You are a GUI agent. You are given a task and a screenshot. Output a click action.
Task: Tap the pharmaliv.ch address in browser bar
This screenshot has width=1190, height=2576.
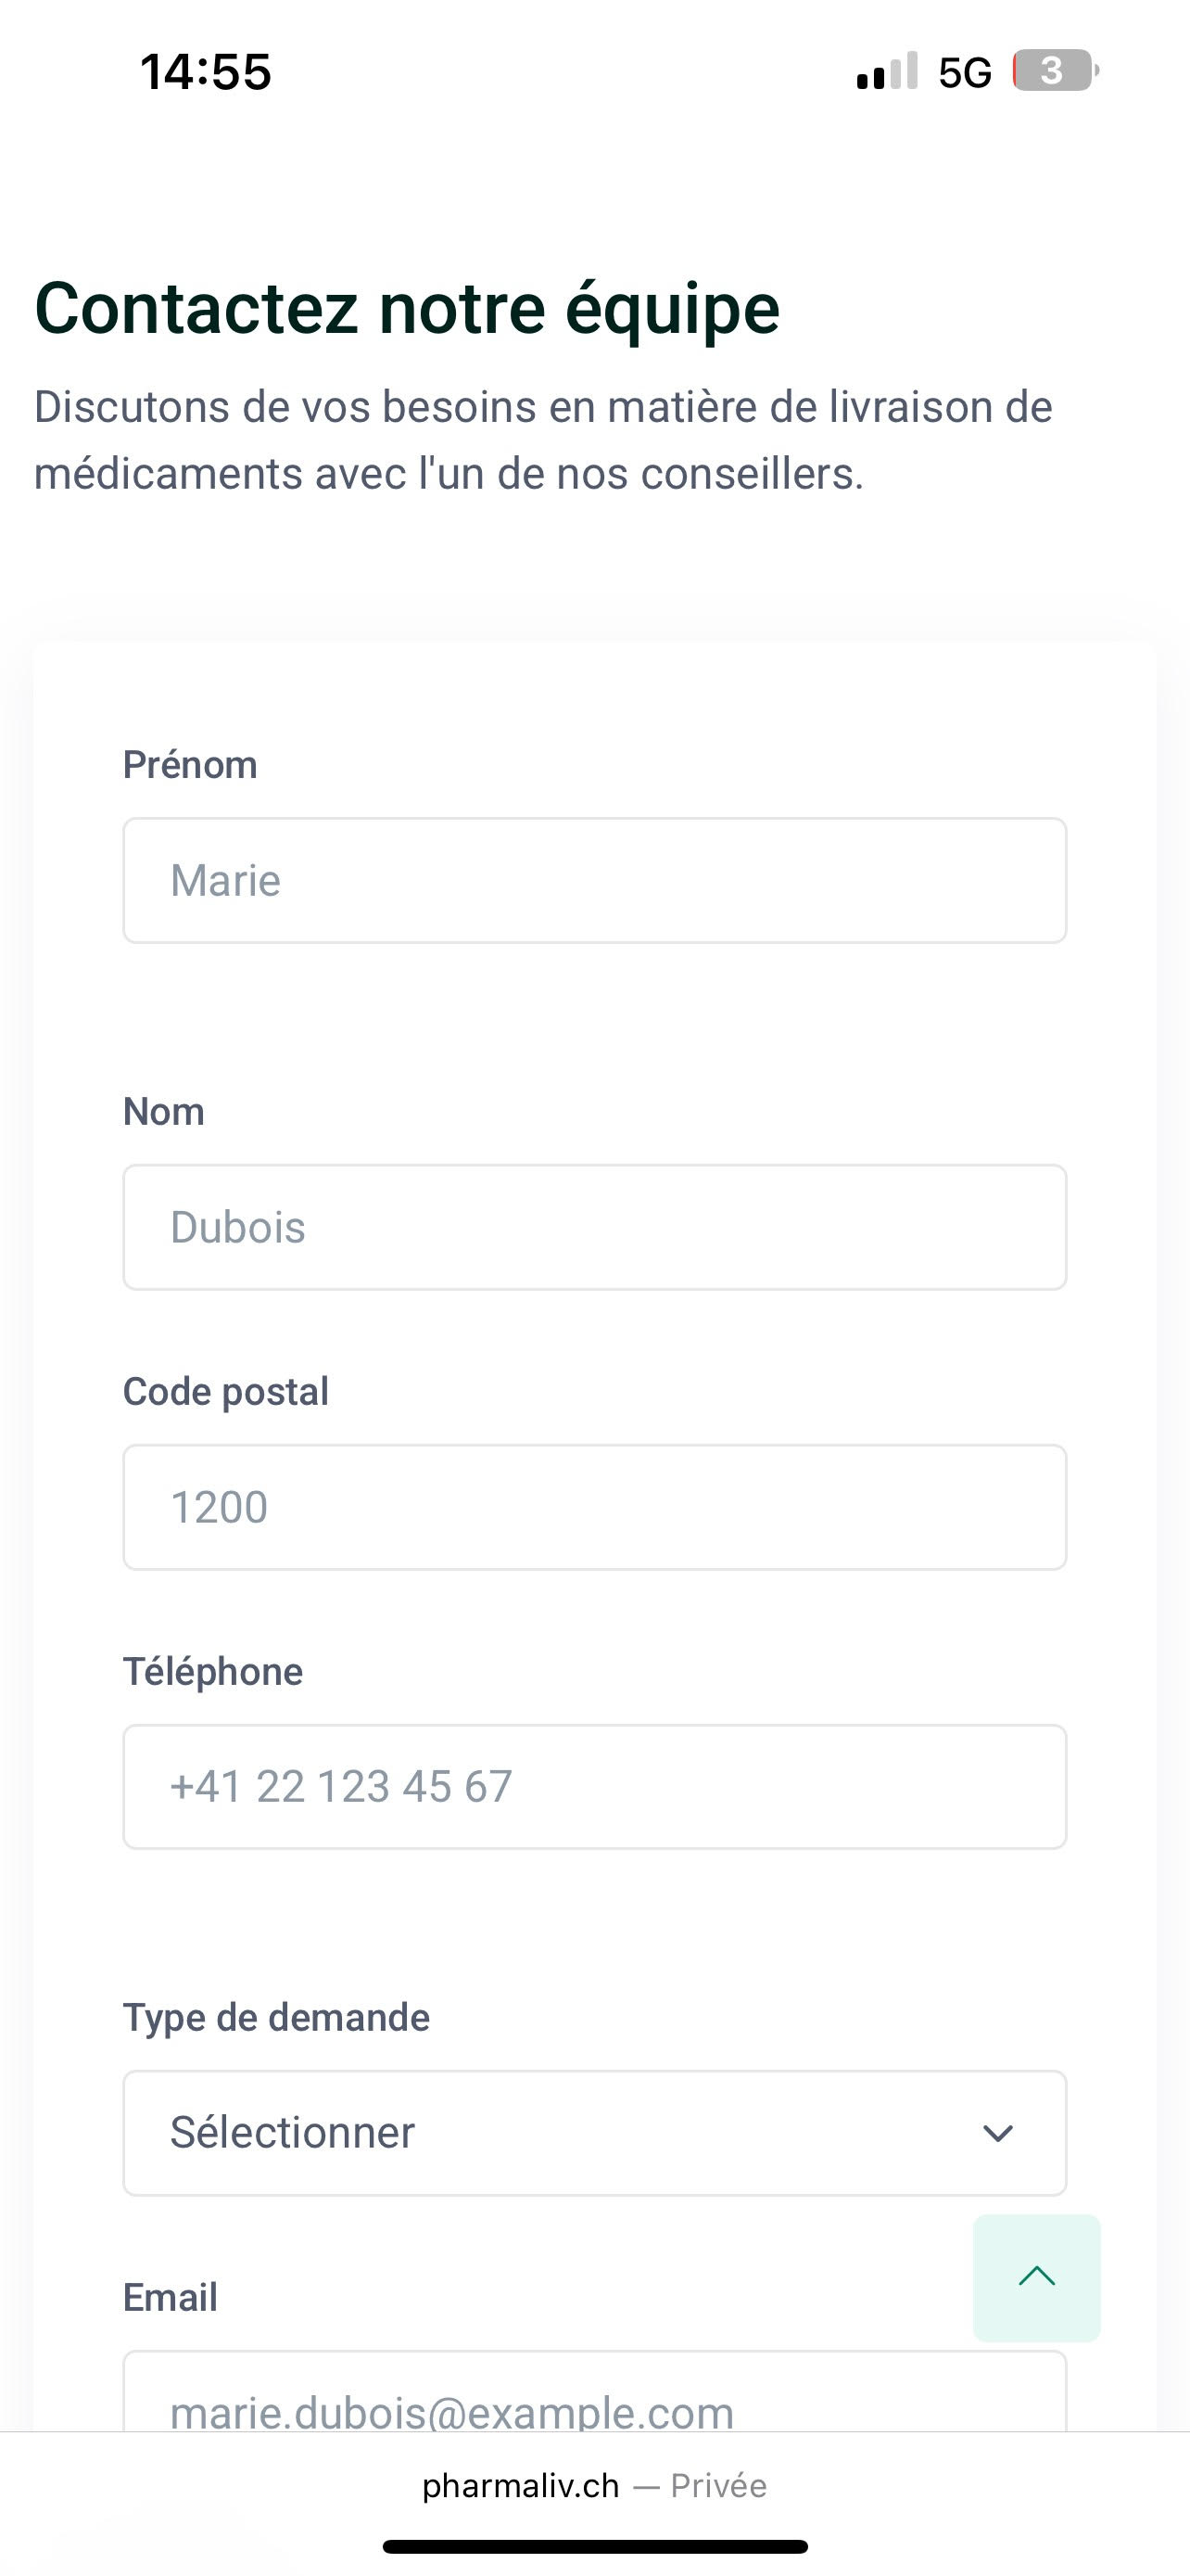tap(521, 2486)
